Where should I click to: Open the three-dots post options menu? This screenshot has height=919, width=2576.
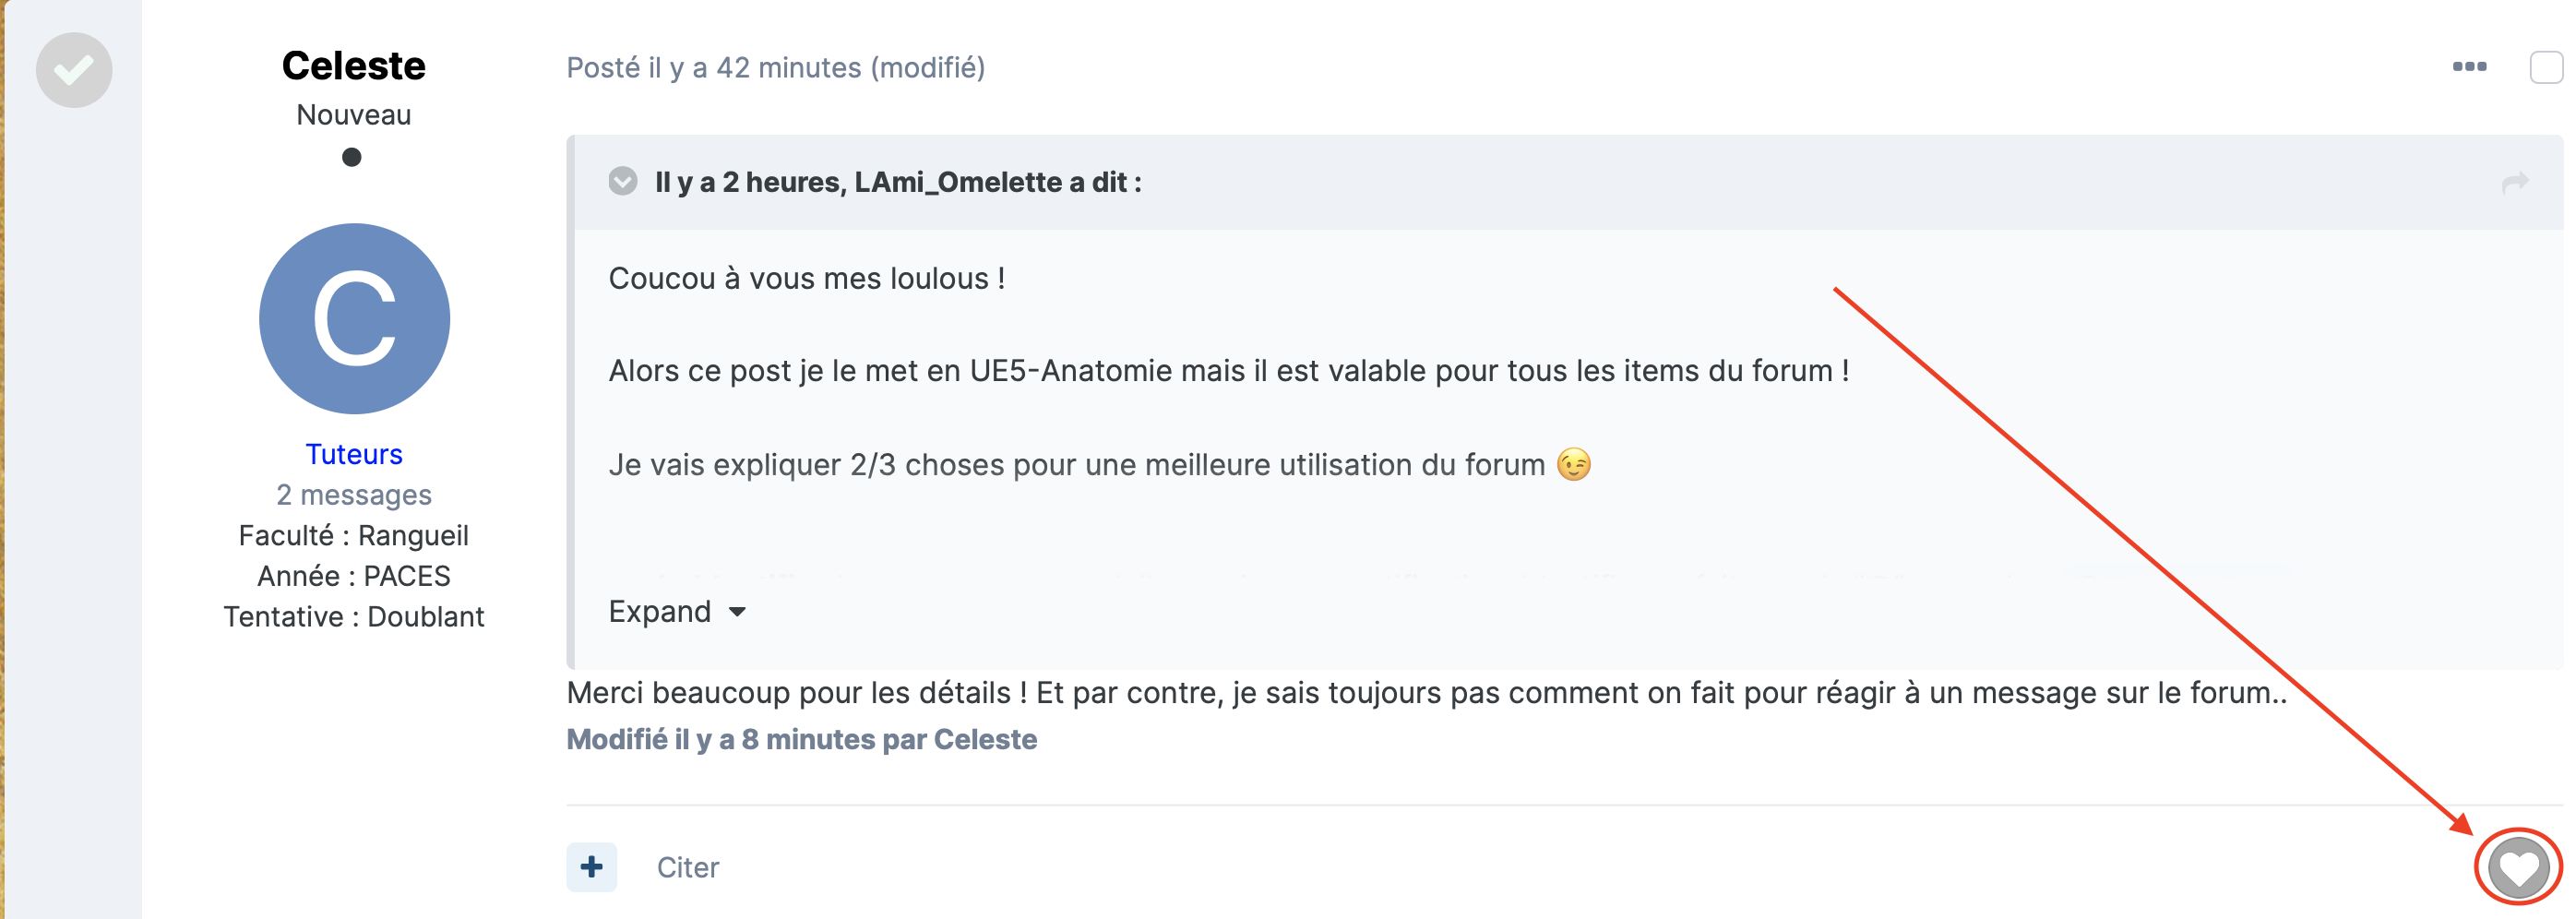[2468, 67]
